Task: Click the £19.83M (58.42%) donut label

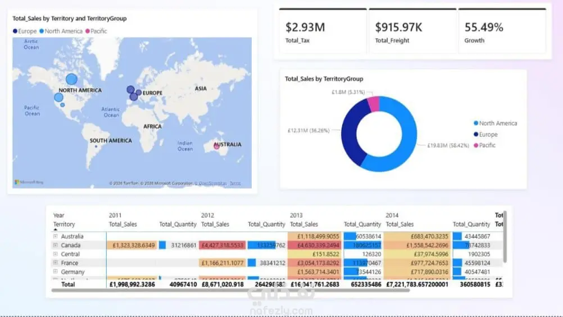Action: (x=448, y=145)
